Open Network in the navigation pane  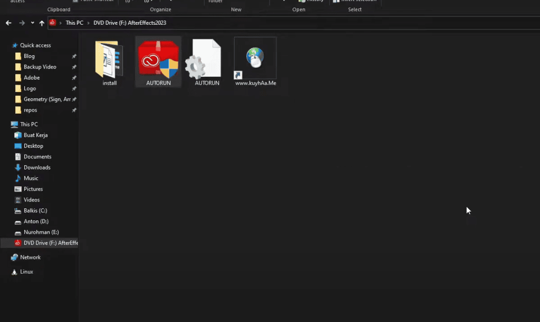(30, 257)
